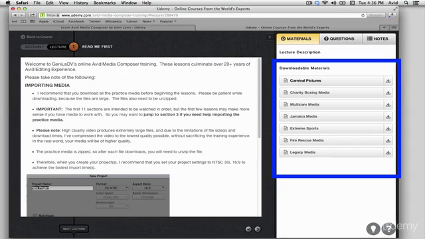Open the Reading List glasses icon

pyautogui.click(x=15, y=21)
